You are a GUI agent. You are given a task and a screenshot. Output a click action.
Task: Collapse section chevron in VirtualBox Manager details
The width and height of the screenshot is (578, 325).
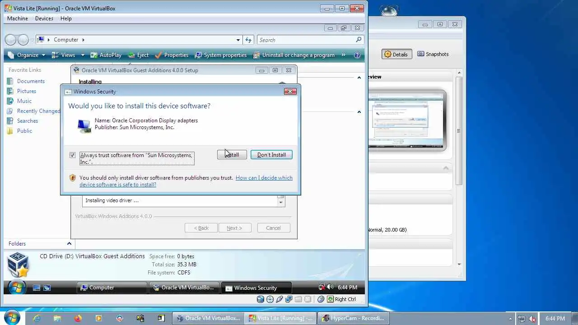click(x=446, y=168)
